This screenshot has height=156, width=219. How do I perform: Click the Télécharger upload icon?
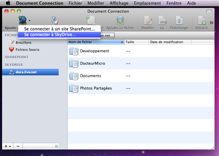click(x=179, y=21)
